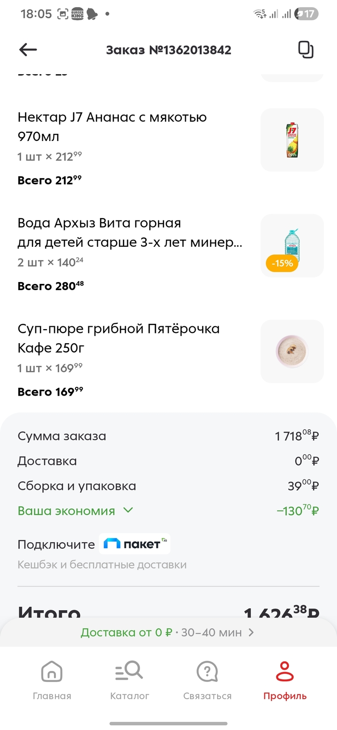Open the Архыз water product image
The image size is (337, 730).
[x=292, y=244]
